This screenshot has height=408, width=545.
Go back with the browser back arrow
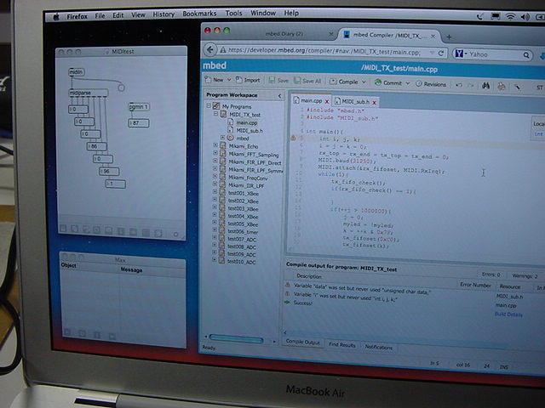point(209,50)
